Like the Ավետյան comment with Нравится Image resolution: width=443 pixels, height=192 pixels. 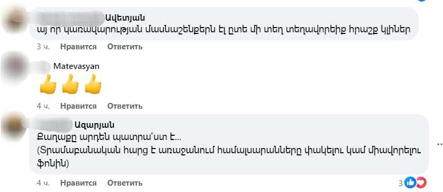click(78, 47)
